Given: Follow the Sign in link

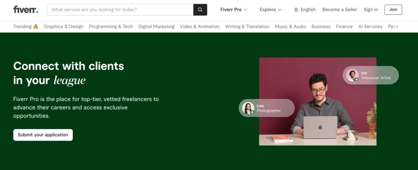Looking at the screenshot, I should tap(371, 10).
